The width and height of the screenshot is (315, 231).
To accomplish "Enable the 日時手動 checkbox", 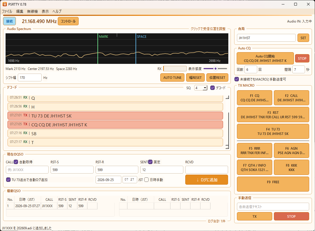I will point(146,180).
